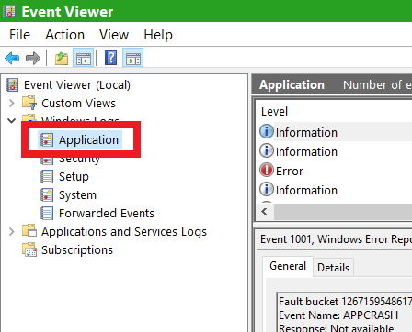The height and width of the screenshot is (332, 412).
Task: Click the Back arrow toolbar icon
Action: 12,58
